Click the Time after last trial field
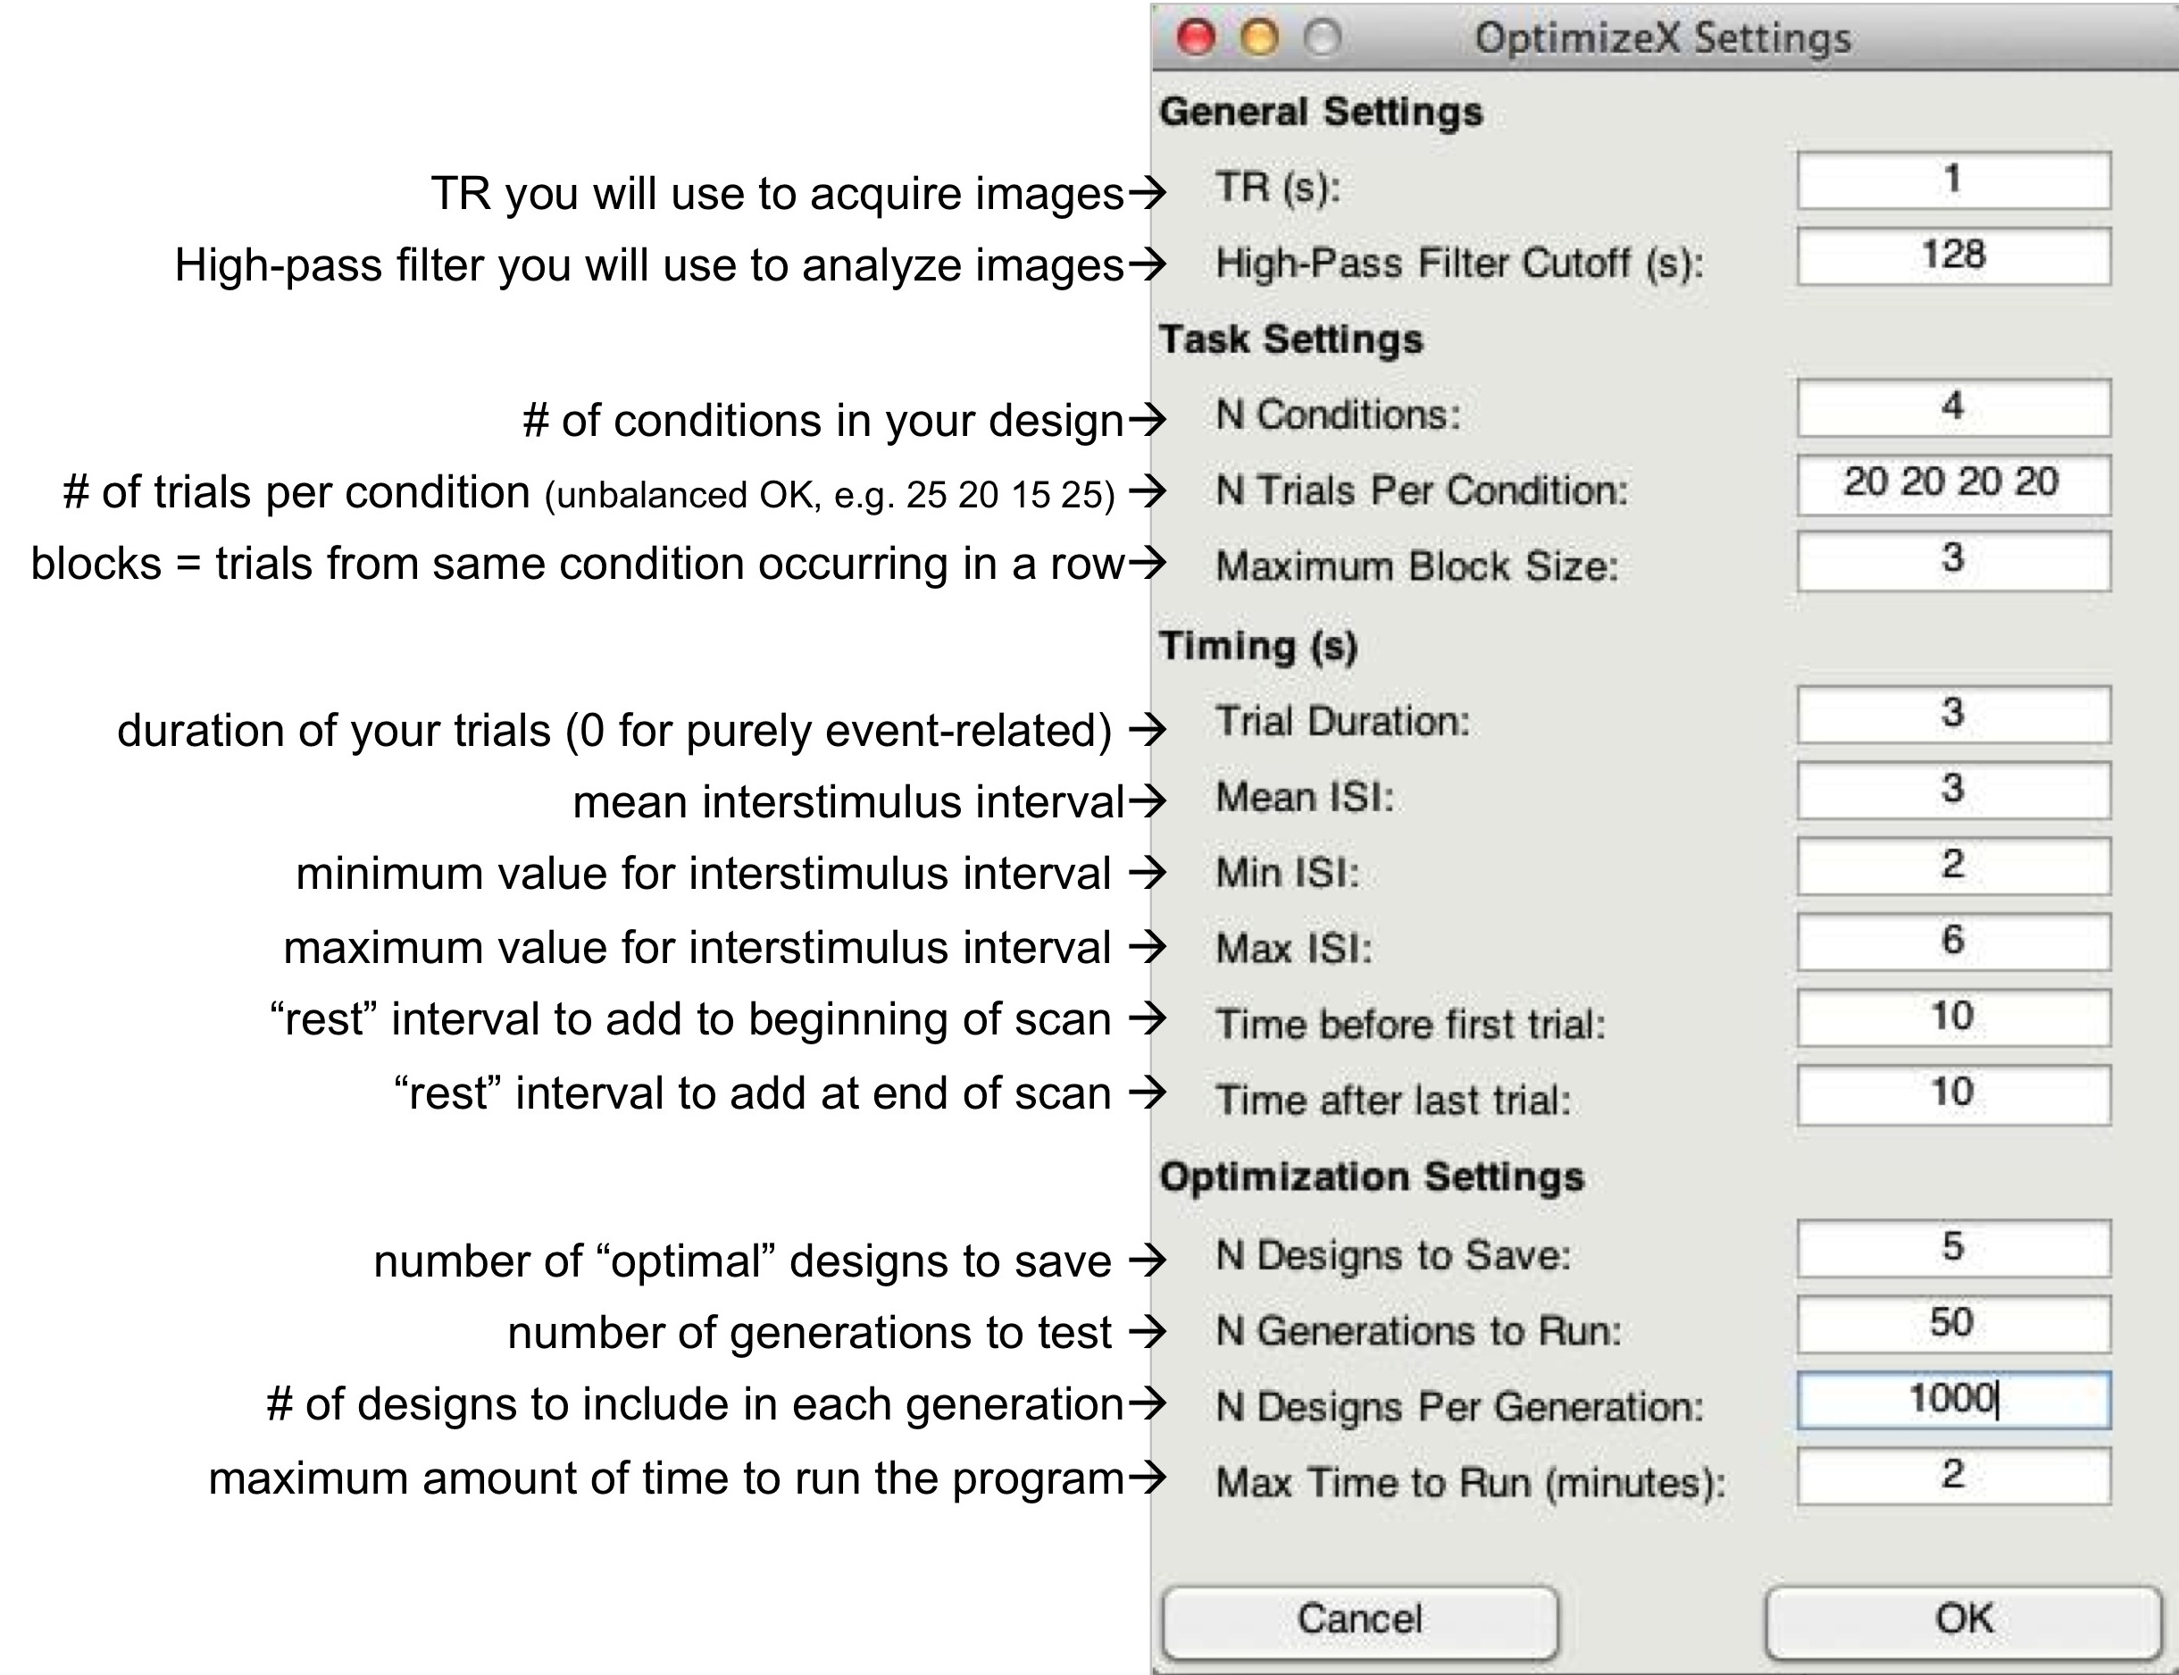This screenshot has width=2179, height=1675. 1953,1093
